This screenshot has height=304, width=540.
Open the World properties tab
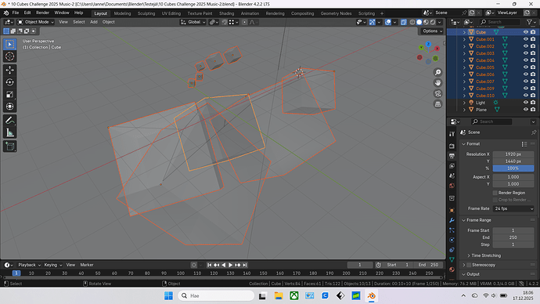point(452,186)
